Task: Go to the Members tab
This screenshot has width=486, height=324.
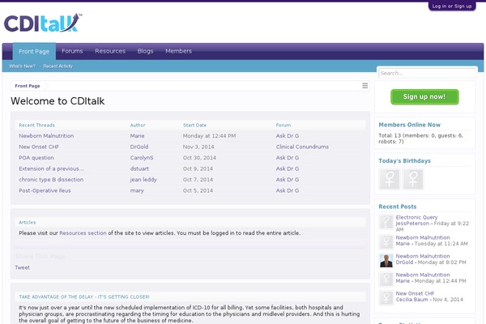Action: pyautogui.click(x=178, y=51)
